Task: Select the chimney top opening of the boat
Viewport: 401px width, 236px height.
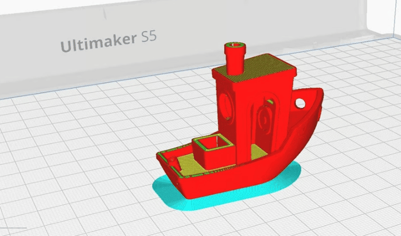Action: pyautogui.click(x=236, y=47)
